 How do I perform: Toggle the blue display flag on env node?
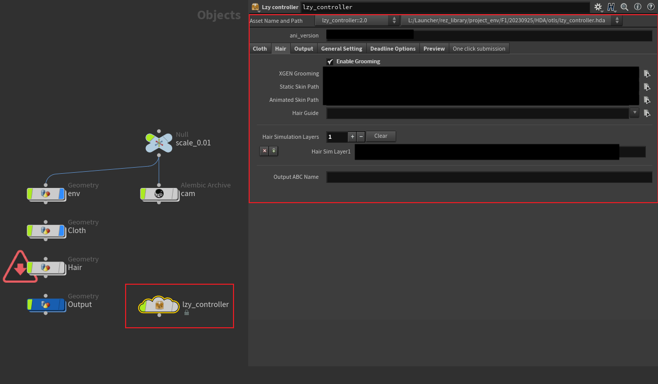click(x=62, y=194)
